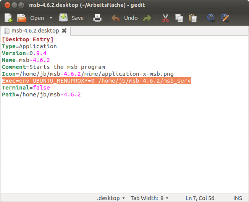Place cursor on the Terminal=false line
This screenshot has height=202, width=249.
(x=26, y=88)
